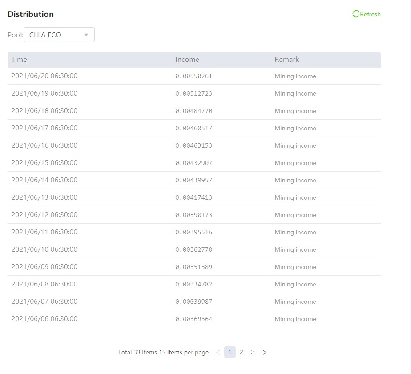Click Mining income remark for 2021/06/13
411x374 pixels.
(295, 197)
